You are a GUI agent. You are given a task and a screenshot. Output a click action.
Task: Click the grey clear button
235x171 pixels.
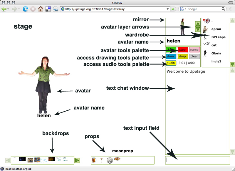(x=194, y=56)
